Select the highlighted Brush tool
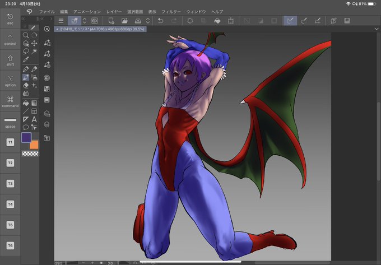Viewport: 381px width, 265px height. point(26,77)
